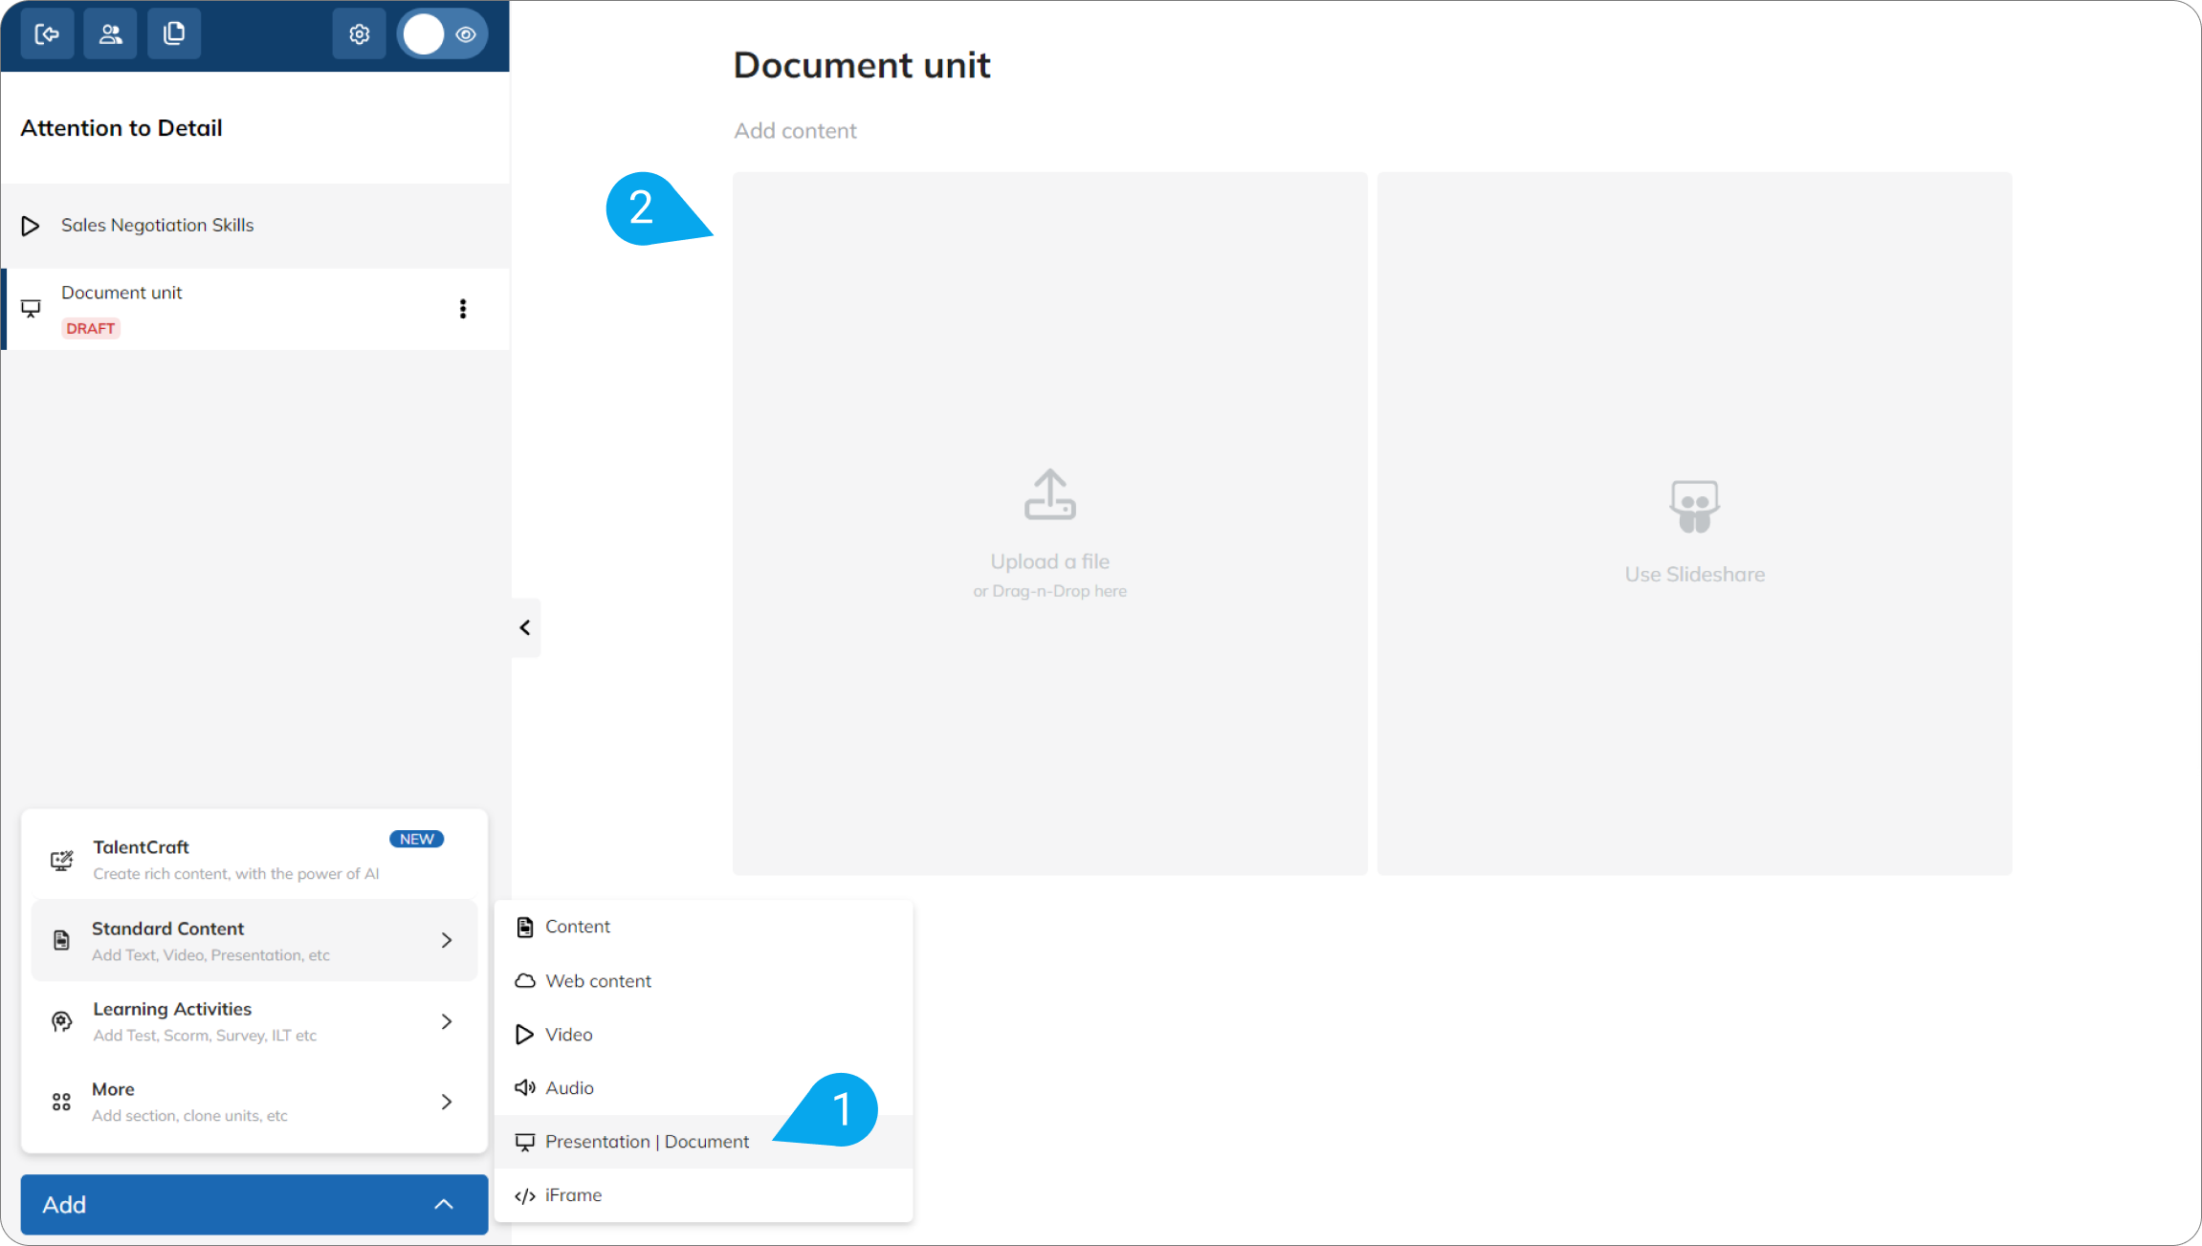This screenshot has height=1246, width=2202.
Task: Expand the Standard Content submenu
Action: pos(254,940)
